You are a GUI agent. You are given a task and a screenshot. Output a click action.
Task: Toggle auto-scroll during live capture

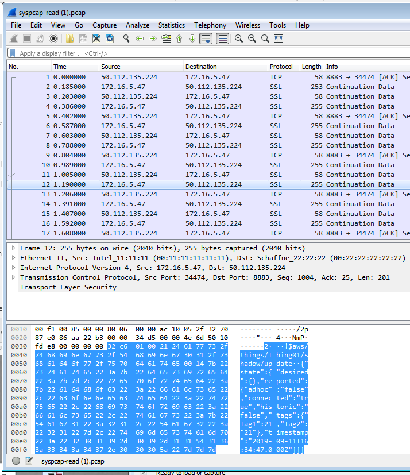(x=206, y=39)
